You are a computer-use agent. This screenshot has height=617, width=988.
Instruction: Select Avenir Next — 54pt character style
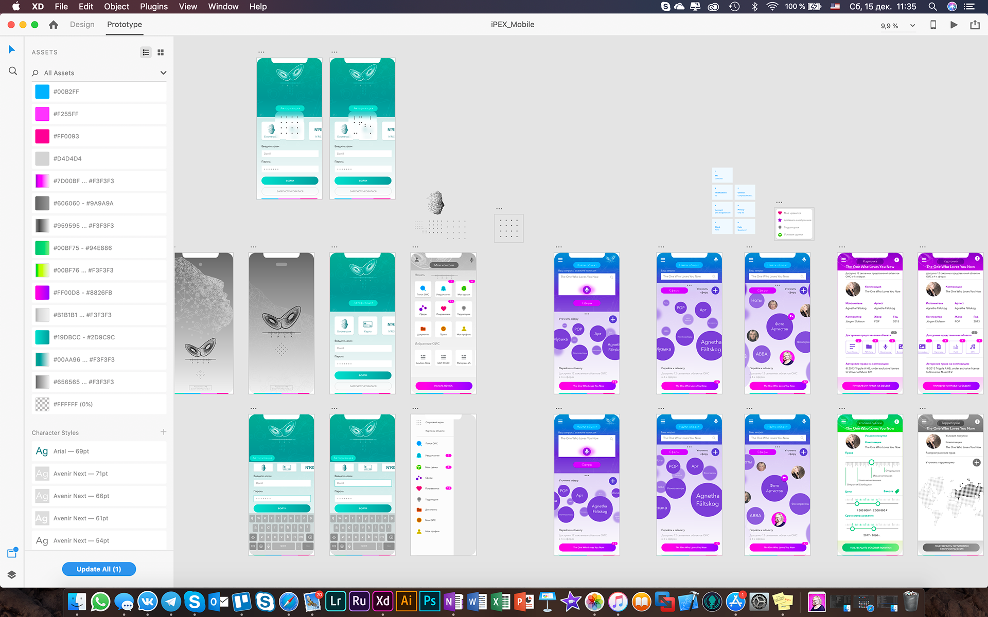tap(99, 540)
